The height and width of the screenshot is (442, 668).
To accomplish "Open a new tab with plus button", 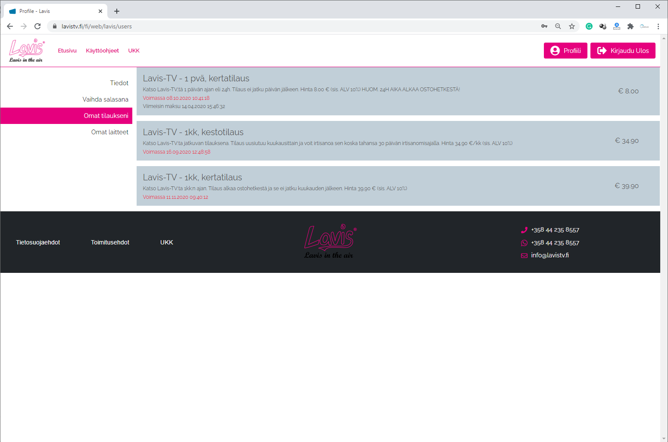I will pyautogui.click(x=117, y=11).
